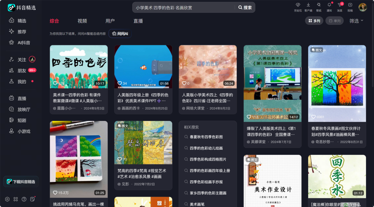
Task: Click the Douyin logo icon
Action: tap(11, 8)
